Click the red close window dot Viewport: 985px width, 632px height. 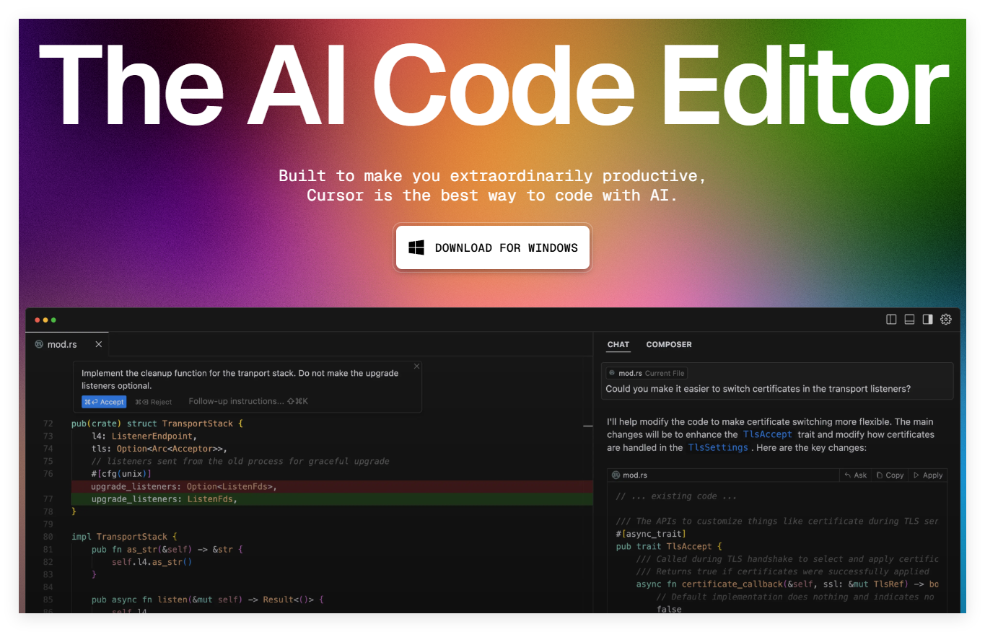37,320
